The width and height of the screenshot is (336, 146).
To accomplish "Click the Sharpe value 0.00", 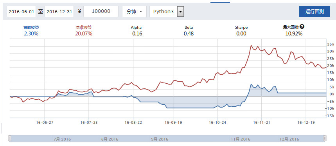I will tap(241, 33).
